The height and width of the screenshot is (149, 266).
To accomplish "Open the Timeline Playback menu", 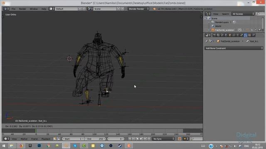I will [x=46, y=139].
